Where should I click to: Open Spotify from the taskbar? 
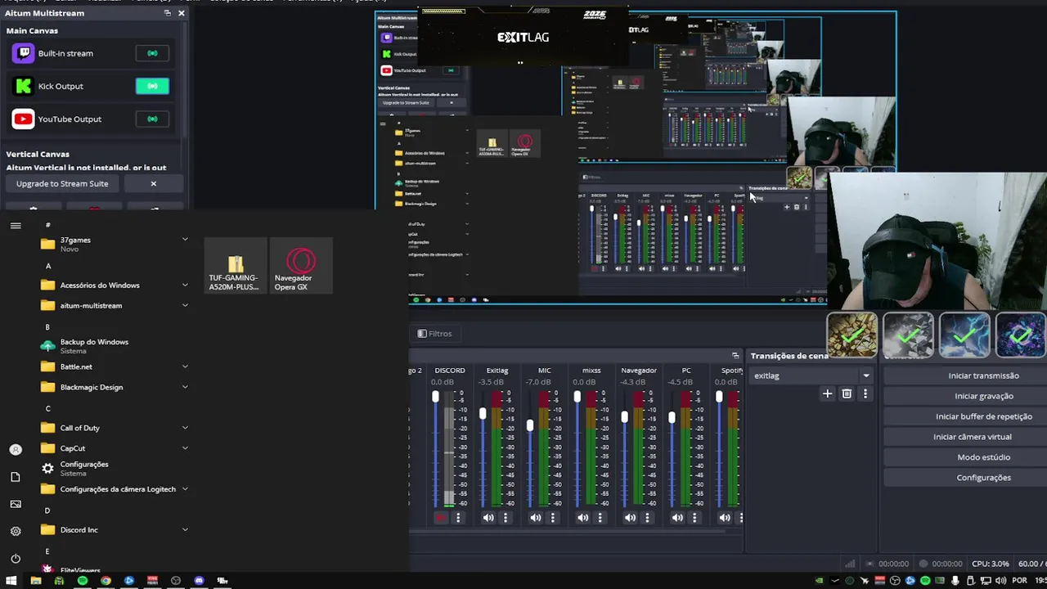83,581
